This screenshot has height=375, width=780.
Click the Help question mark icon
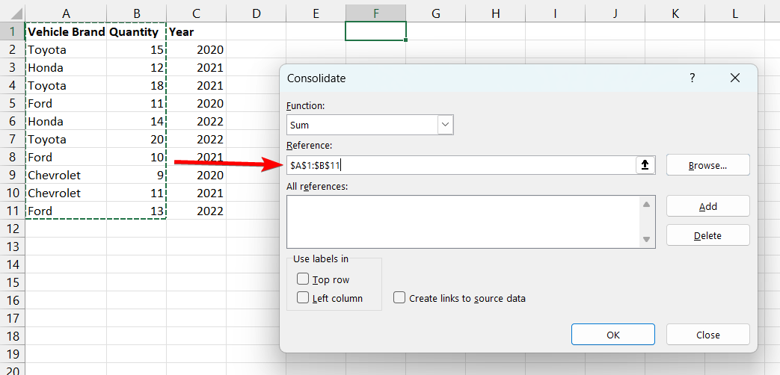pos(692,78)
